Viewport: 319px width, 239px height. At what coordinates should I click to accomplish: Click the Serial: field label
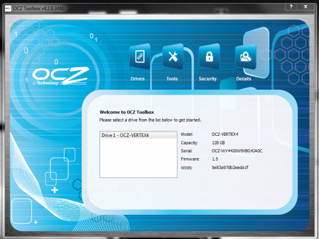pos(187,151)
